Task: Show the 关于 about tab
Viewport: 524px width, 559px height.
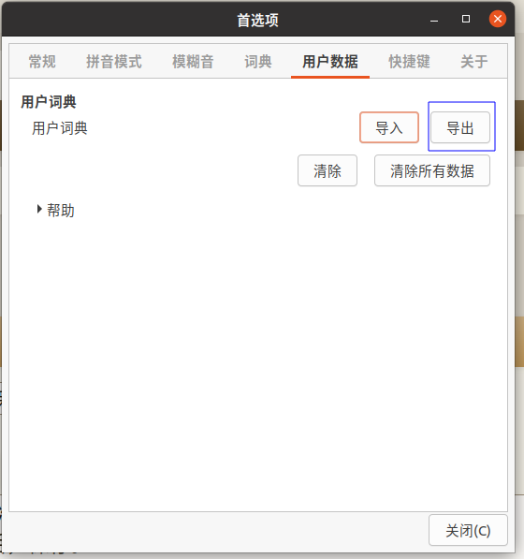Action: [474, 61]
